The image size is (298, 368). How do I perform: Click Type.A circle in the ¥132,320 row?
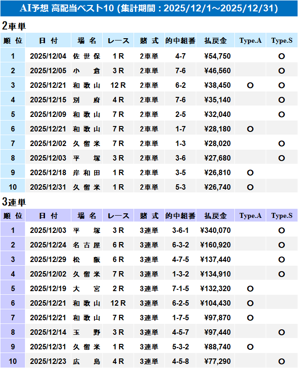(x=250, y=289)
